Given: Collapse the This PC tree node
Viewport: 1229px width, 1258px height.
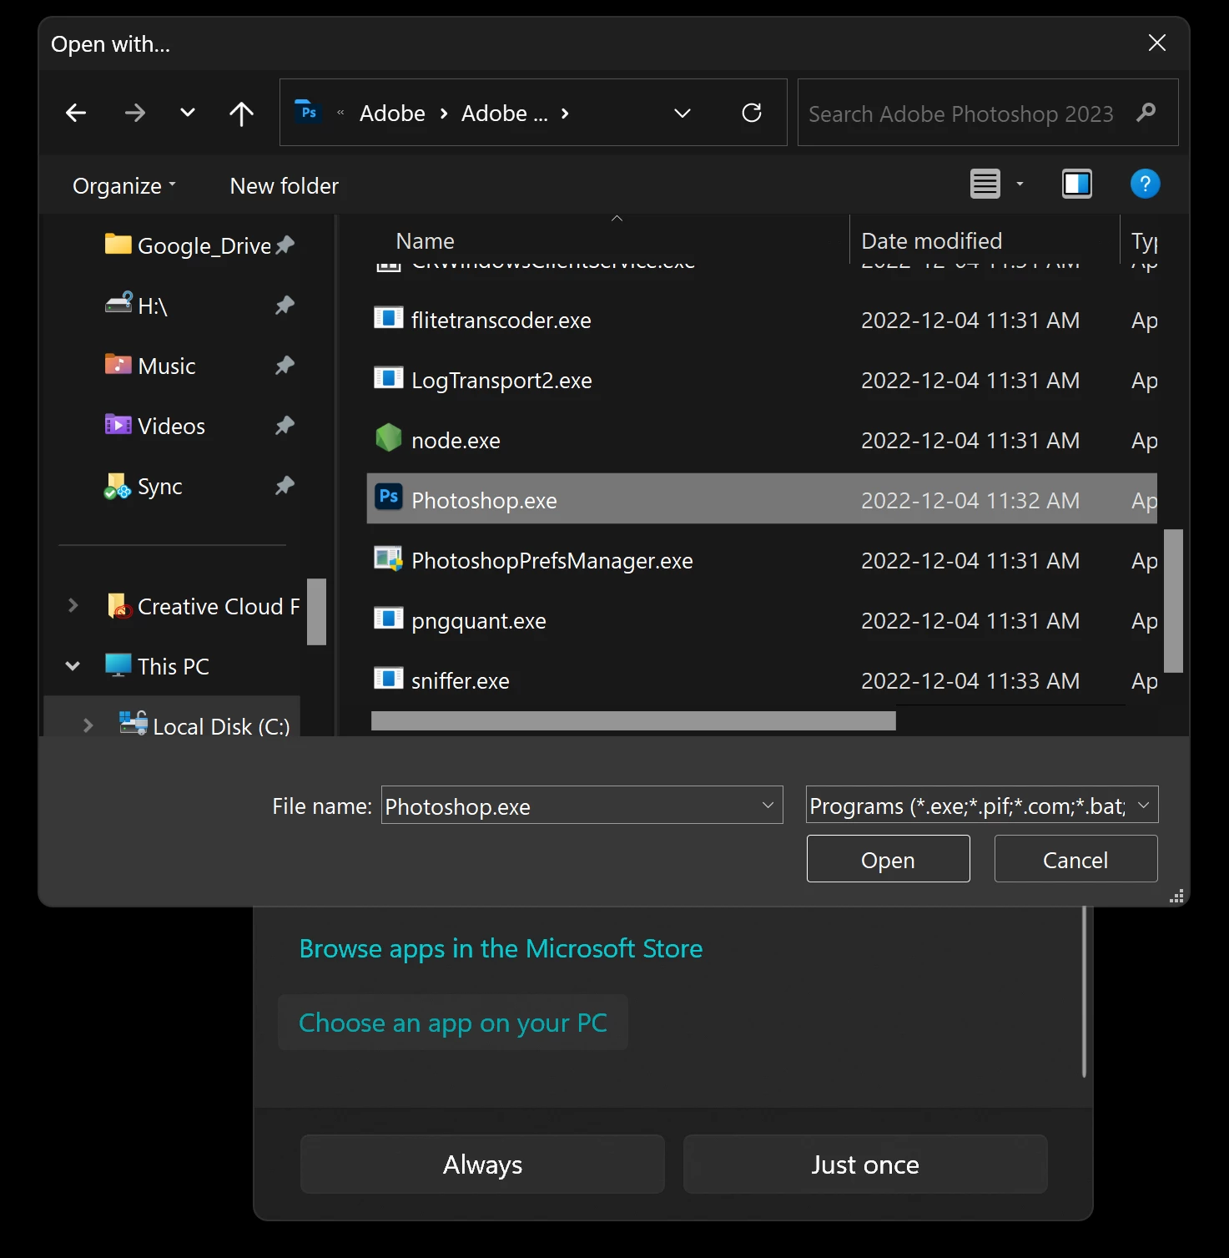Looking at the screenshot, I should (73, 666).
